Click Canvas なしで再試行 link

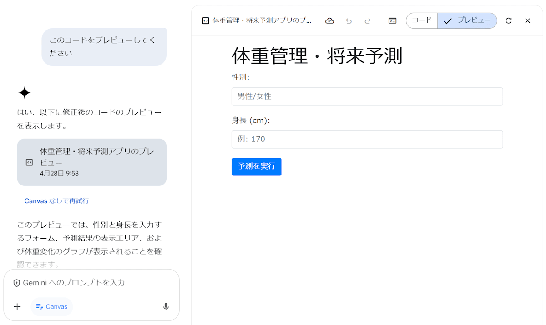(56, 200)
